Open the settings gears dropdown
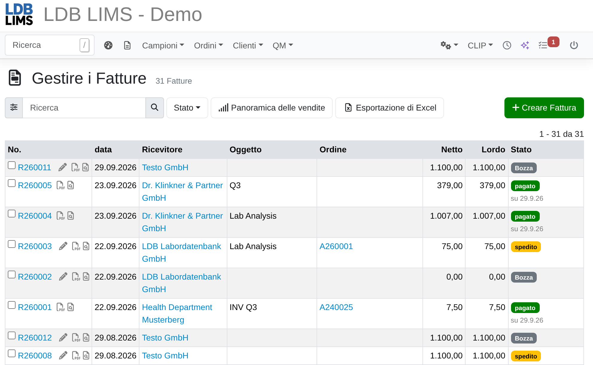Screen dimensions: 593x365 (x=449, y=45)
